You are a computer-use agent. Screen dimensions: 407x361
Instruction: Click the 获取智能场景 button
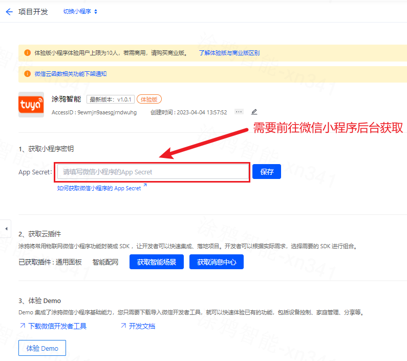point(157,262)
